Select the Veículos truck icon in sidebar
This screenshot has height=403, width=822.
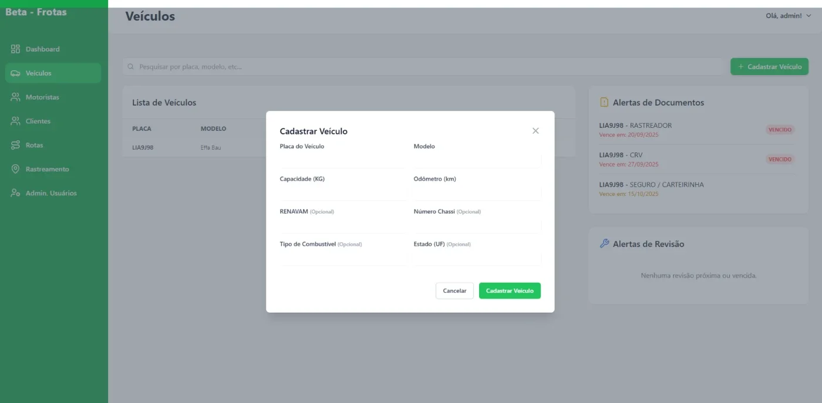click(16, 73)
